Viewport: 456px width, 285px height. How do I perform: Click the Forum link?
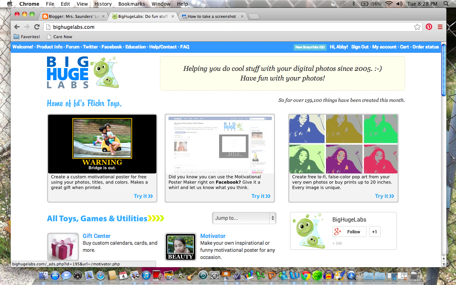pyautogui.click(x=73, y=47)
